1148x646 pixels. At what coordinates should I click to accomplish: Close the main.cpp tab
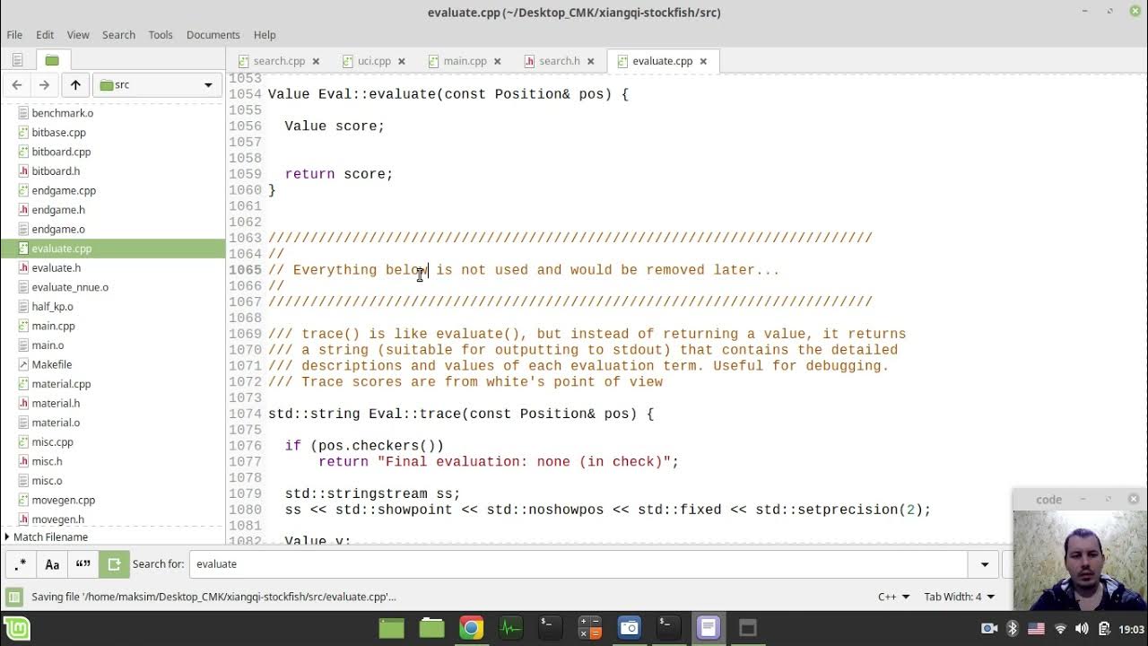[498, 61]
